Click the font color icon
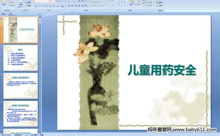The height and width of the screenshot is (136, 220). [62, 6]
